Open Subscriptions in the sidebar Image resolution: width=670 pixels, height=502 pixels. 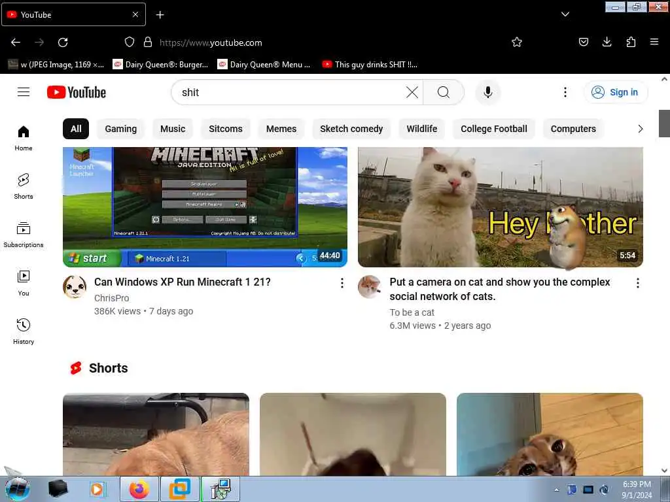(x=24, y=235)
